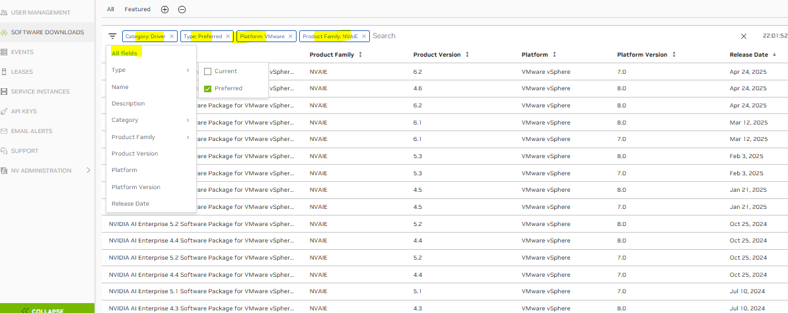The width and height of the screenshot is (788, 313).
Task: Click NVIDIA AI Enterprise 4.3 package row
Action: [445, 308]
